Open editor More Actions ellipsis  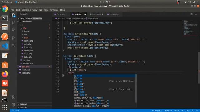[196, 14]
